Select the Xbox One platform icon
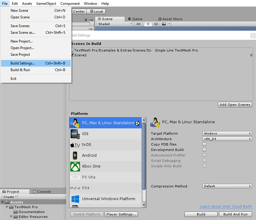The width and height of the screenshot is (256, 220). 75,166
